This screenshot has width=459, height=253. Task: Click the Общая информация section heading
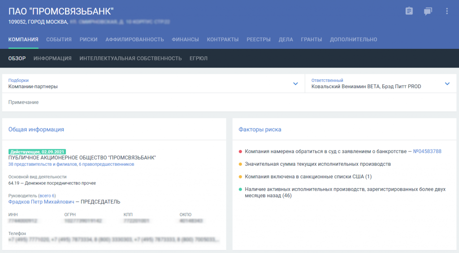tap(36, 129)
